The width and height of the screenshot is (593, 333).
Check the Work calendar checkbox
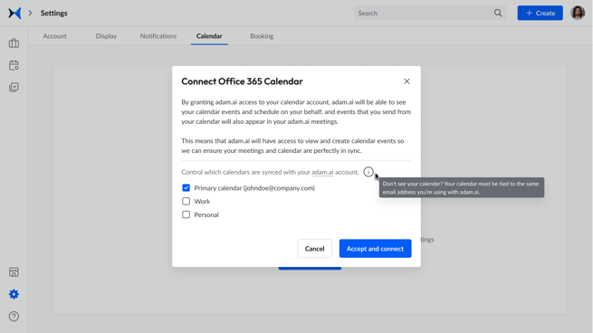(186, 201)
